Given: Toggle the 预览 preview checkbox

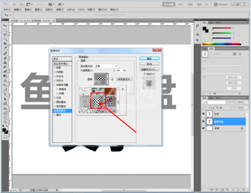Looking at the screenshot, I should point(145,74).
